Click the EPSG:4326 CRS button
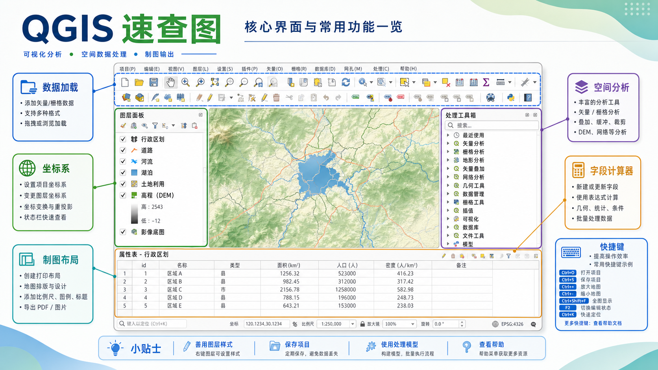Image resolution: width=658 pixels, height=370 pixels. tap(508, 324)
